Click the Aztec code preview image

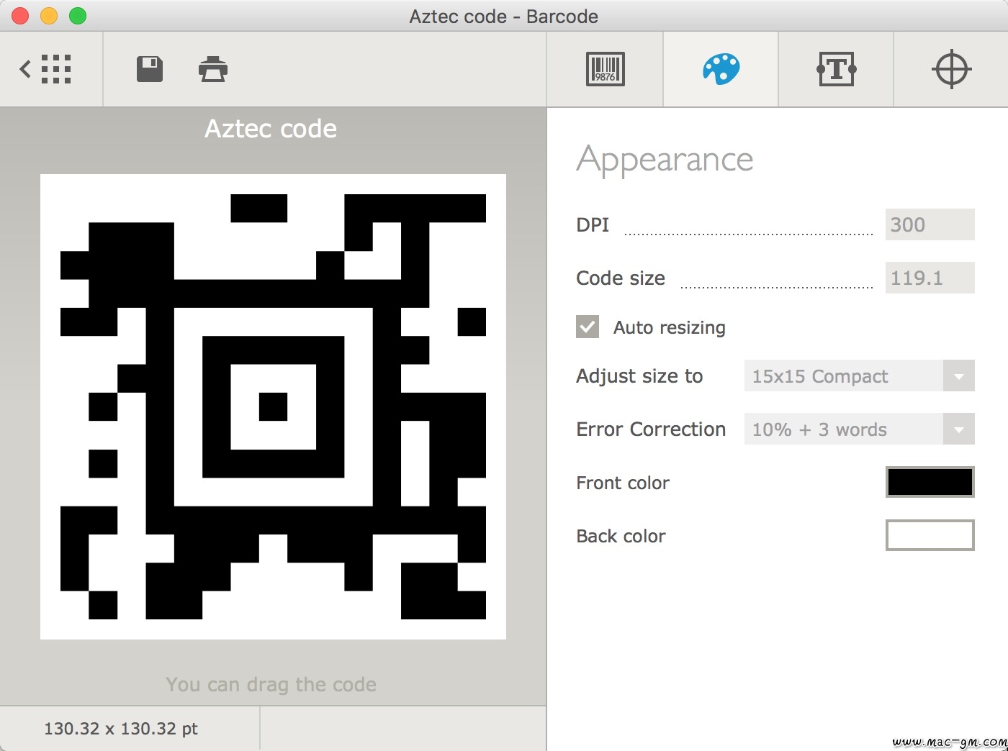pos(273,406)
